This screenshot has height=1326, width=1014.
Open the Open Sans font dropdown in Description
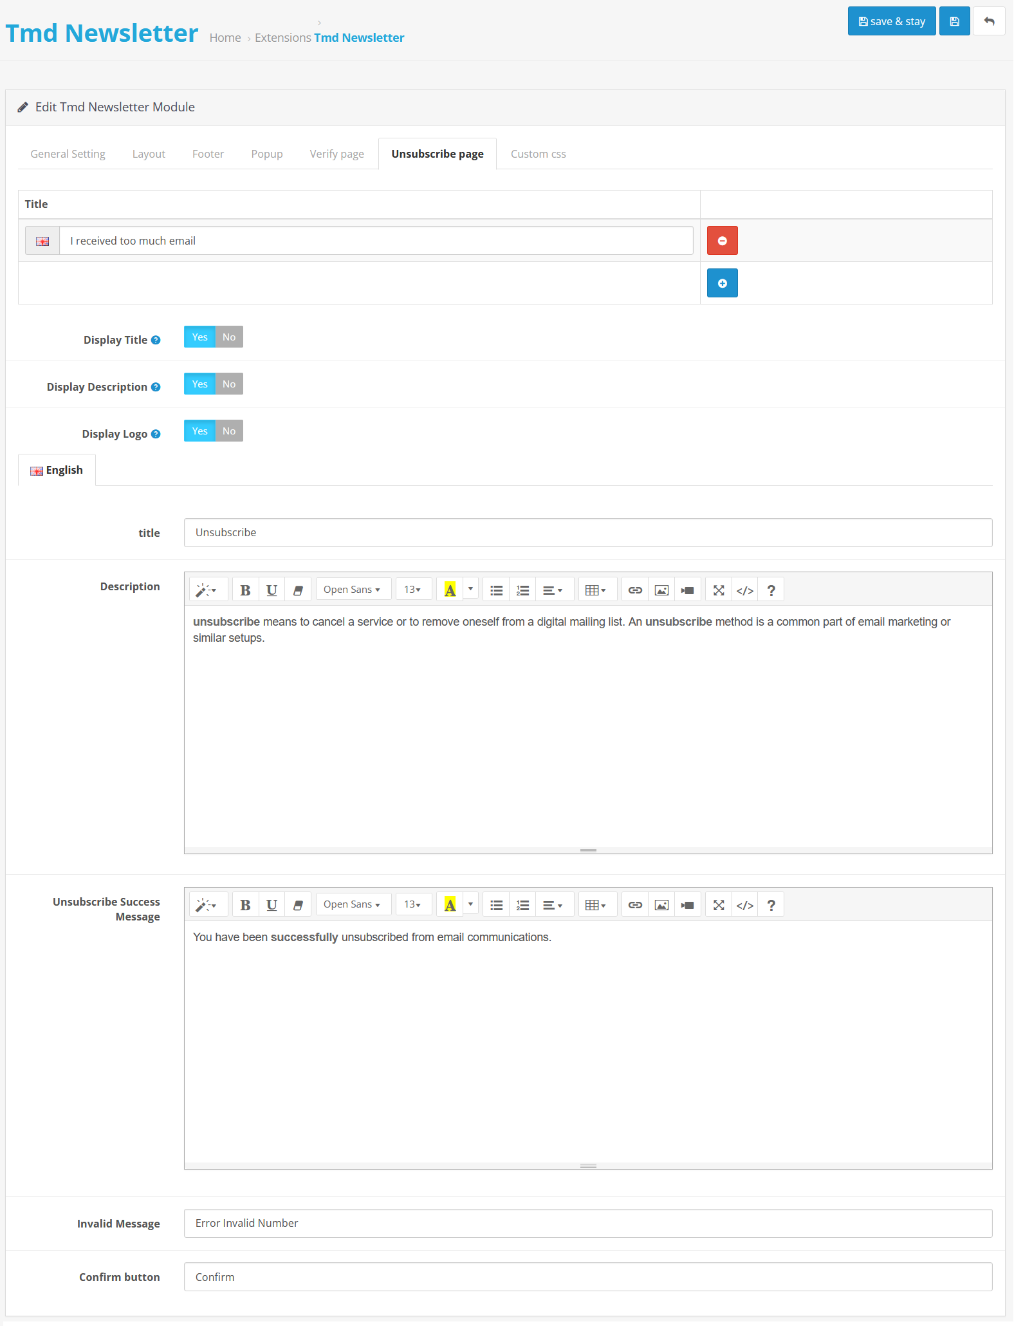[353, 590]
